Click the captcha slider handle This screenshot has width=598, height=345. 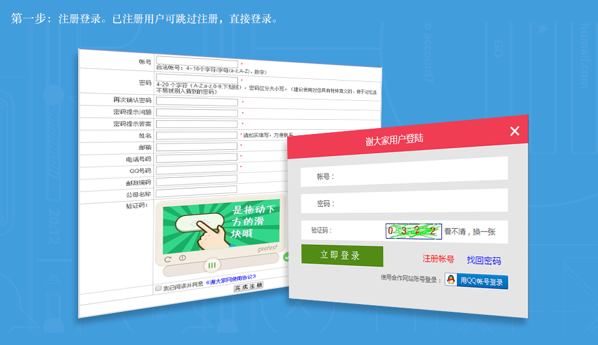click(x=212, y=265)
